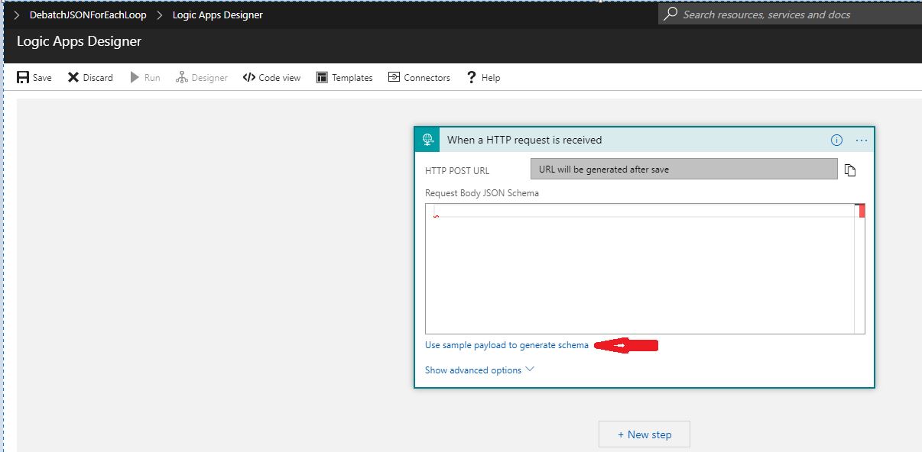Click the breadcrumb chevron before DebatchJSONForEachLoop
Viewport: 922px width, 452px height.
[x=18, y=15]
